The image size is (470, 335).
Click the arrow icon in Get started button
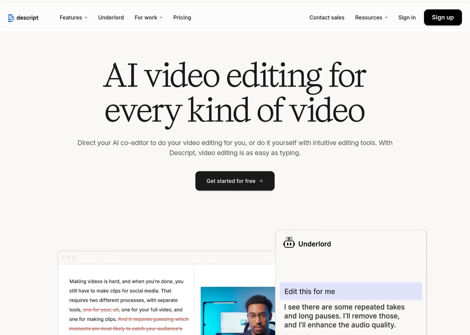point(261,181)
